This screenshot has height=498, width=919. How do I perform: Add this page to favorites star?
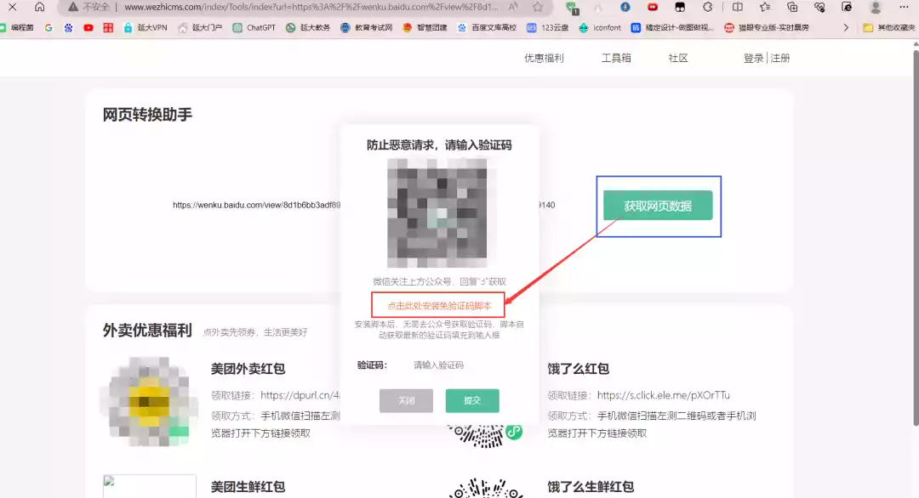[538, 7]
